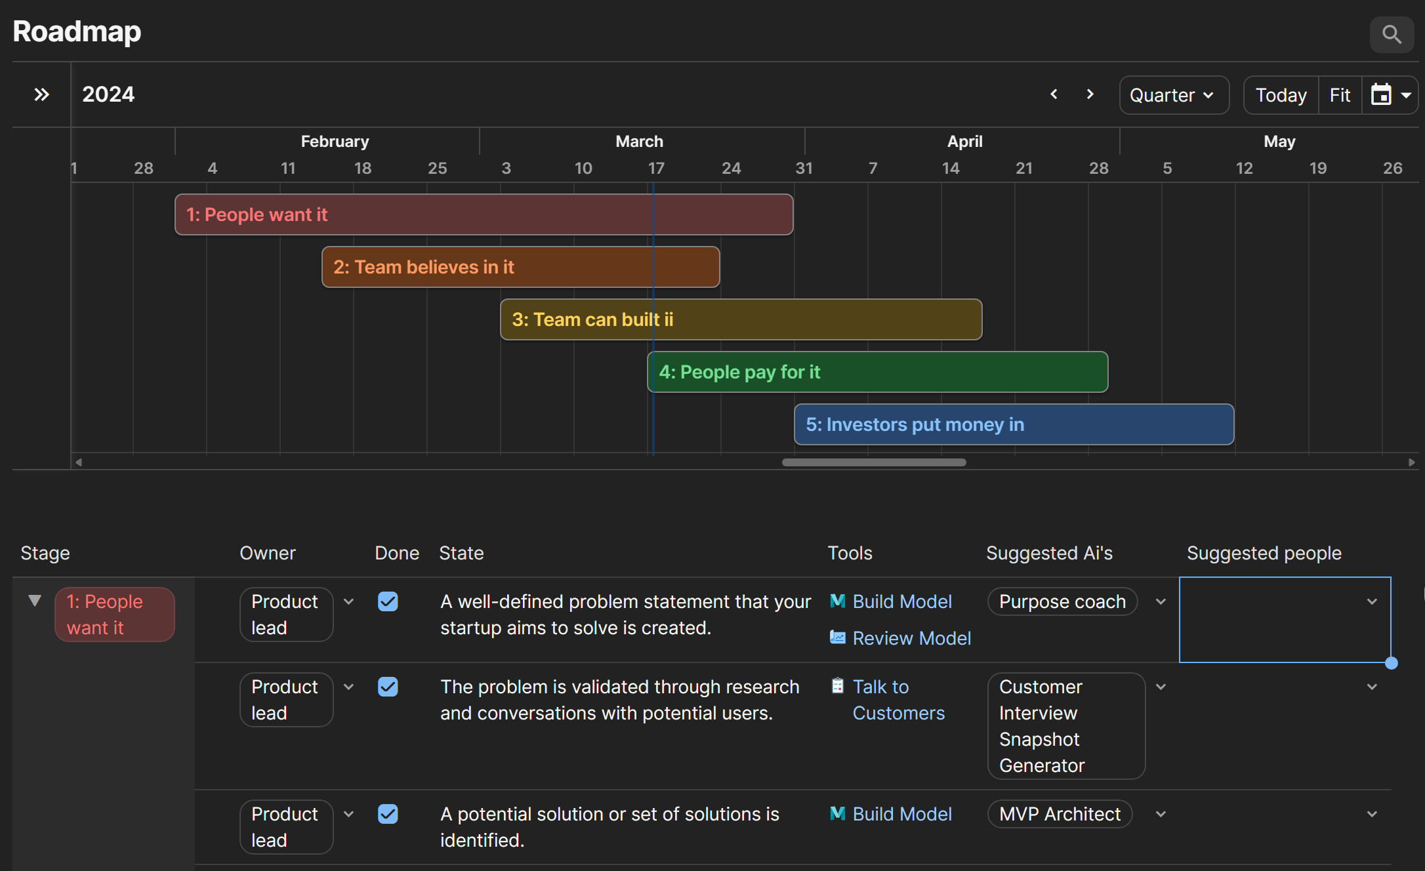Click the Today button
Image resolution: width=1425 pixels, height=871 pixels.
[x=1281, y=95]
